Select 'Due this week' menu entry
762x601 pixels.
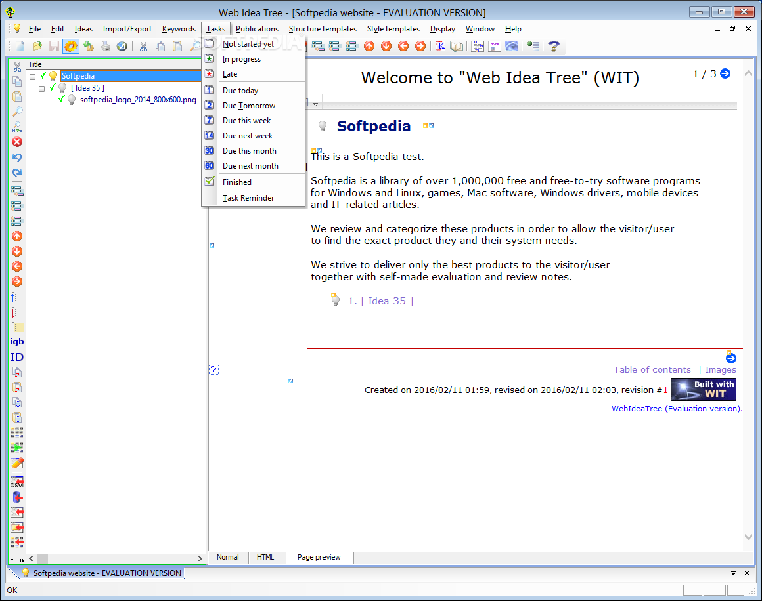click(253, 120)
